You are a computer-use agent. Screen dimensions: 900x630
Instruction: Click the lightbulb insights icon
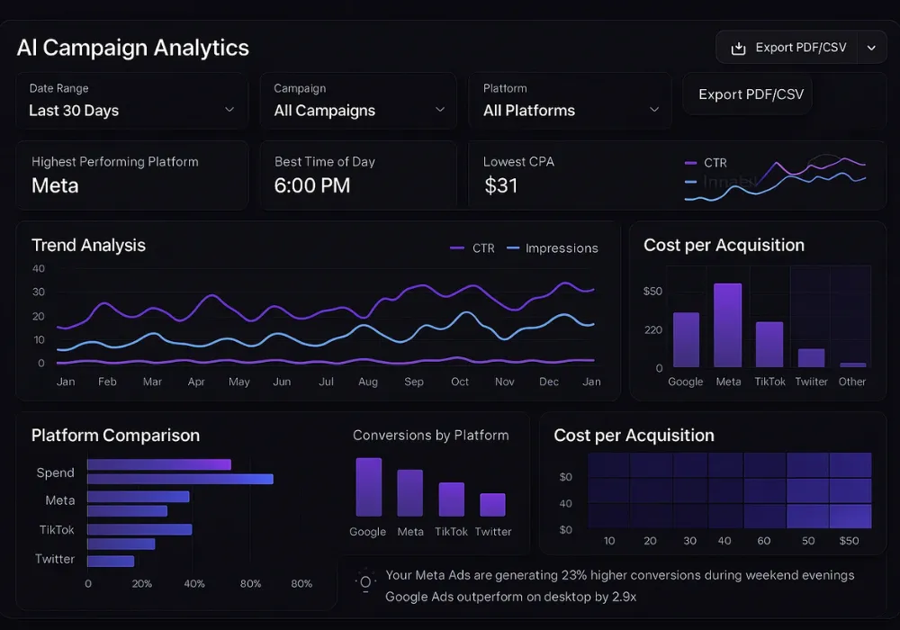365,582
